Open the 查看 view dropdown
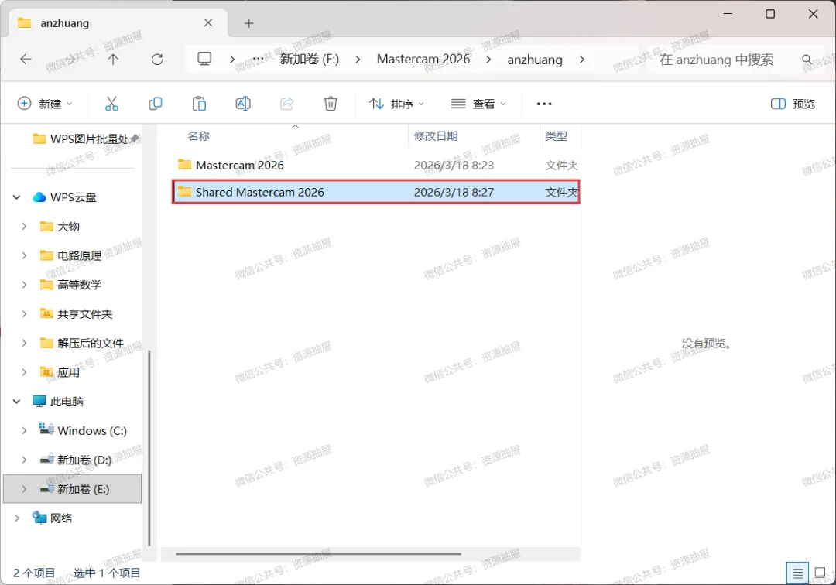836x585 pixels. coord(479,104)
